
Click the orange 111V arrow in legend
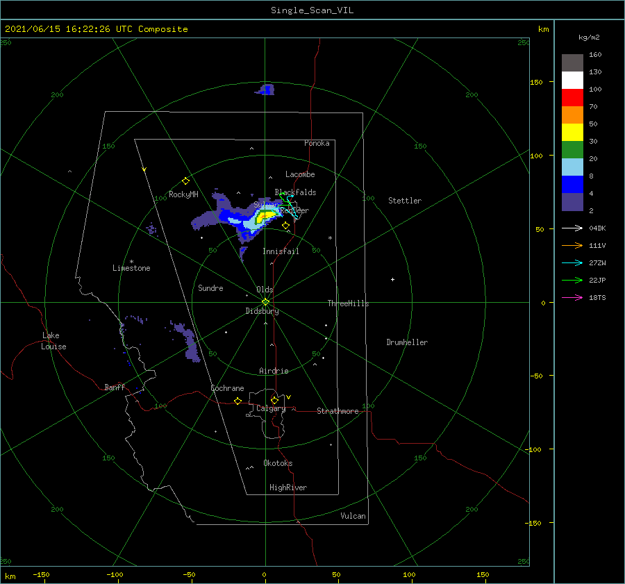(572, 246)
